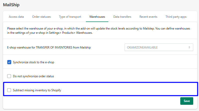
Task: Click the 'Subtract missing inventory to Shopify' label text
Action: (x=37, y=90)
